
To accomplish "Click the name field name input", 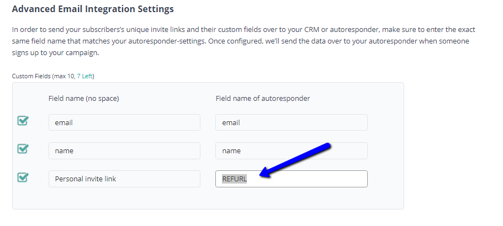I will pyautogui.click(x=124, y=150).
